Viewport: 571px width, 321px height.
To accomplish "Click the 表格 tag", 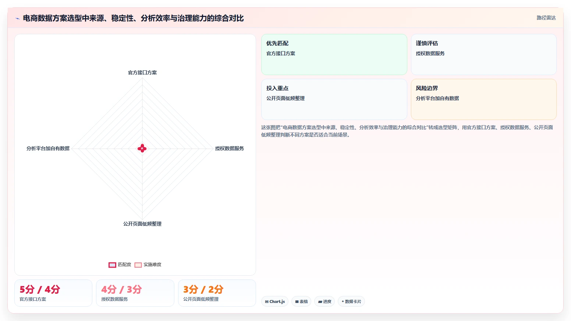I will coord(301,301).
